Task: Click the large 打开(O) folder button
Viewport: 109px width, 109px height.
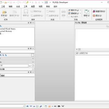Action: [4, 13]
